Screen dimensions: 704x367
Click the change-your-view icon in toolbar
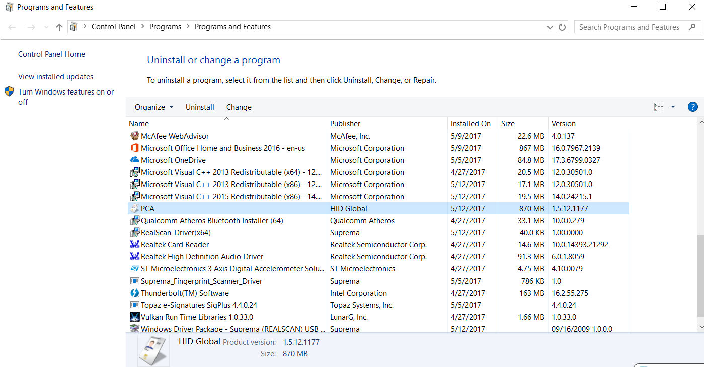point(659,107)
